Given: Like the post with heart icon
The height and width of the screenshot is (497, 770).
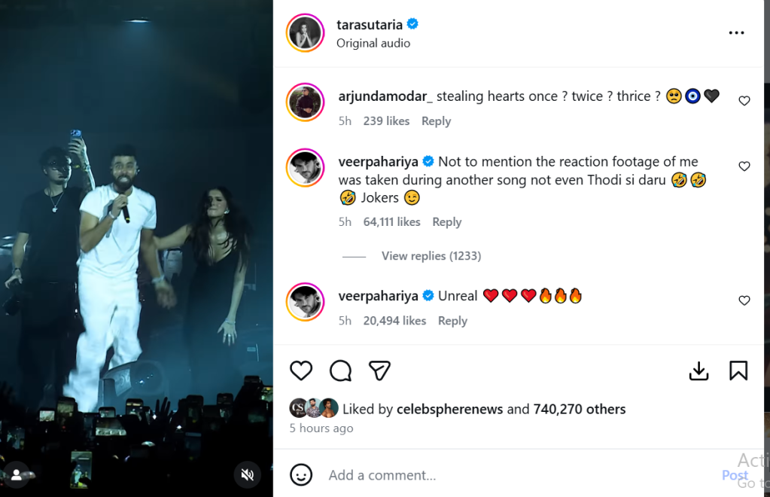Looking at the screenshot, I should [301, 370].
